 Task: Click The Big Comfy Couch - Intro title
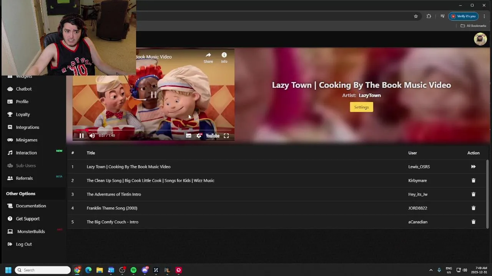[112, 222]
